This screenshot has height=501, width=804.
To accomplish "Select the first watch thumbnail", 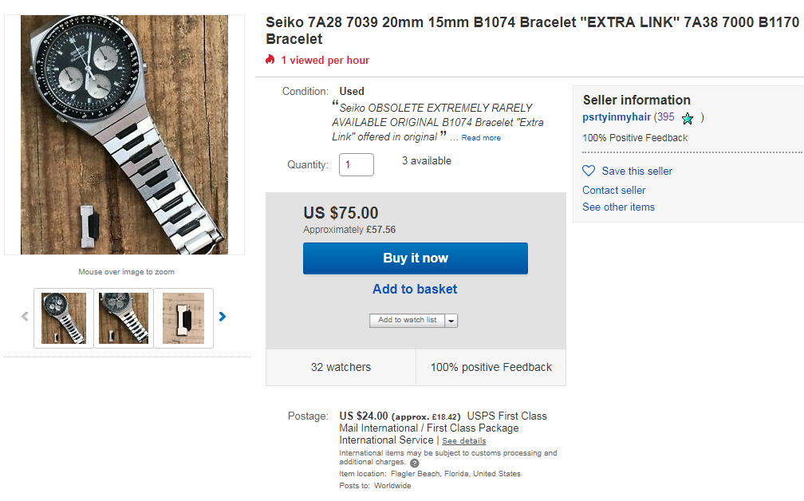I will point(64,318).
